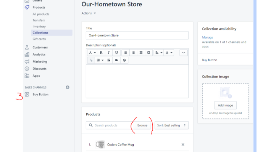Click Buy Button in Collection availability card

[x=209, y=60]
